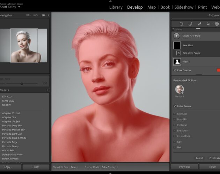Open the Masking tool icon

click(217, 24)
